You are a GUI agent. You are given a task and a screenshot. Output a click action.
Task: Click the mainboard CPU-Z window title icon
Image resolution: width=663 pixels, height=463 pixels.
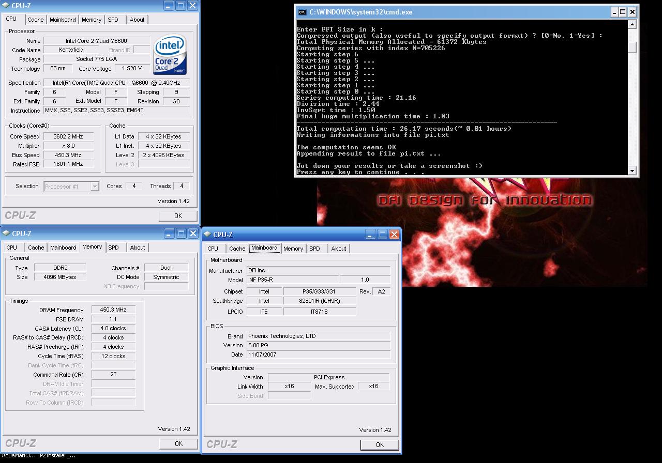[x=207, y=235]
